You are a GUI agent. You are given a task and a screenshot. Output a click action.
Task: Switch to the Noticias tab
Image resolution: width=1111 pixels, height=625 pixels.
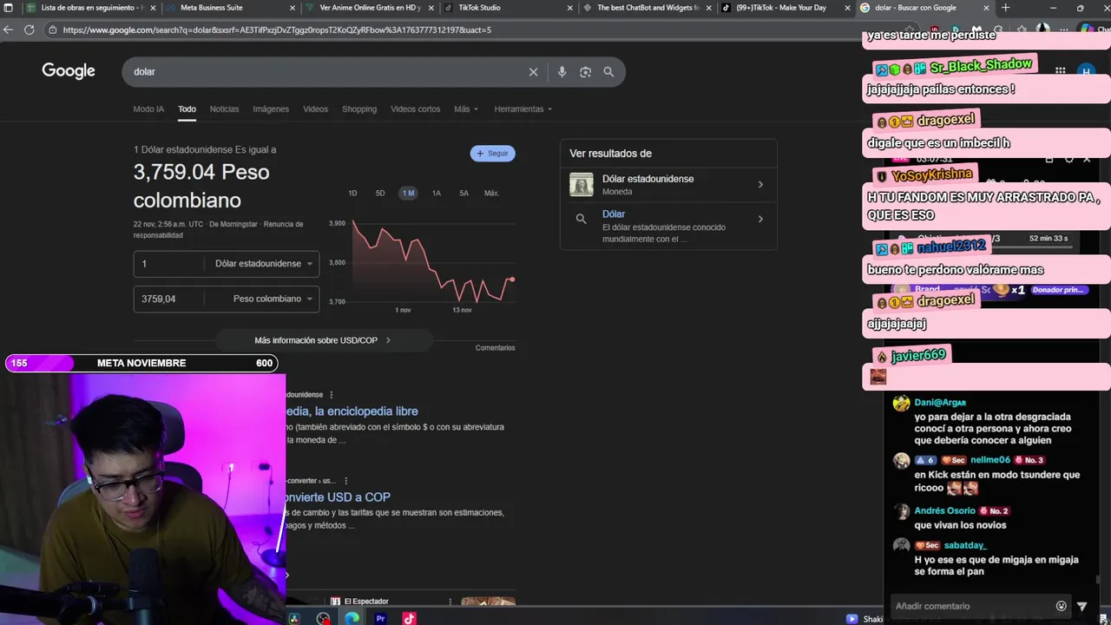click(x=224, y=109)
